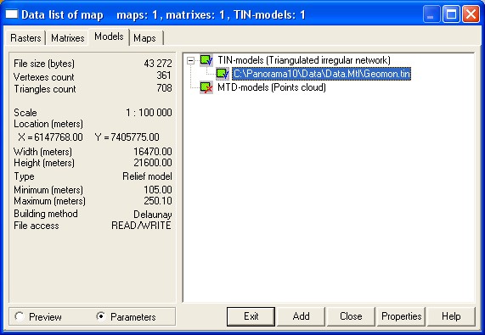Select MTD-models (Points cloud) row
The height and width of the screenshot is (335, 485).
point(272,87)
